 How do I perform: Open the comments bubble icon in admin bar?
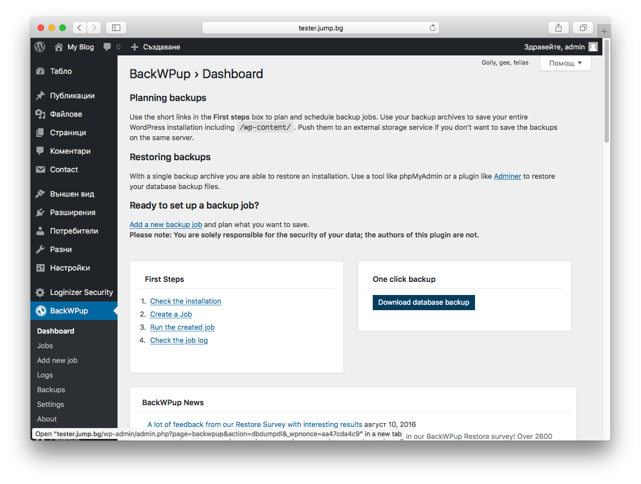(108, 47)
